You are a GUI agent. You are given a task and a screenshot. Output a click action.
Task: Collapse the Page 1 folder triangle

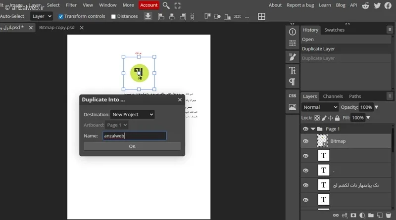[x=313, y=129]
